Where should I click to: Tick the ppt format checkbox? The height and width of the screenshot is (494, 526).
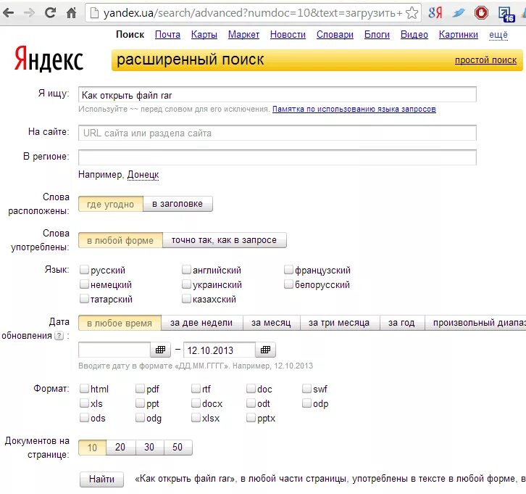point(140,403)
